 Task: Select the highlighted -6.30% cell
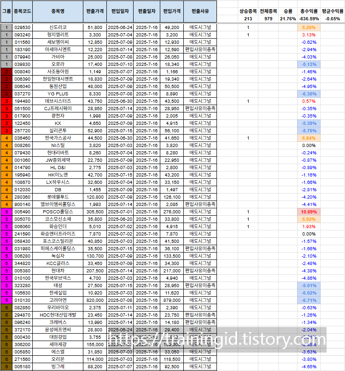pyautogui.click(x=309, y=94)
